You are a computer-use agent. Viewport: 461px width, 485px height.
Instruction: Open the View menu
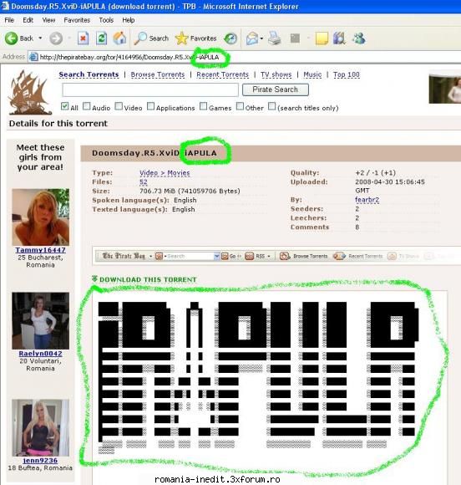pyautogui.click(x=48, y=20)
